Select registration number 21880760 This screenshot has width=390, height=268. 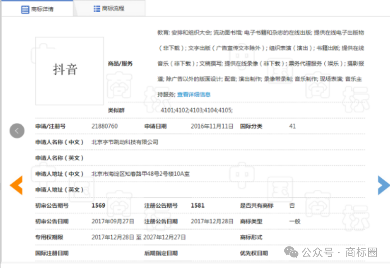104,126
